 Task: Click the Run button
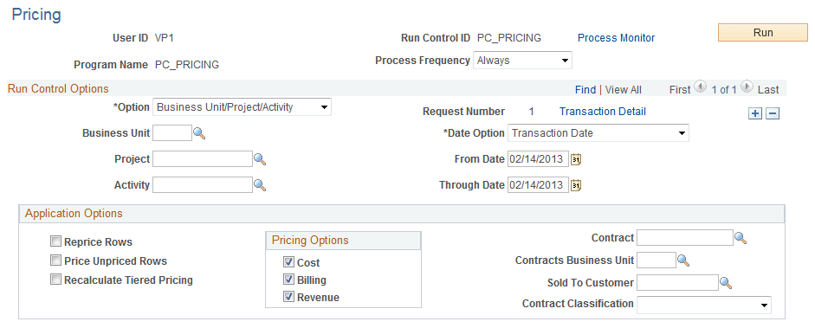pyautogui.click(x=763, y=32)
